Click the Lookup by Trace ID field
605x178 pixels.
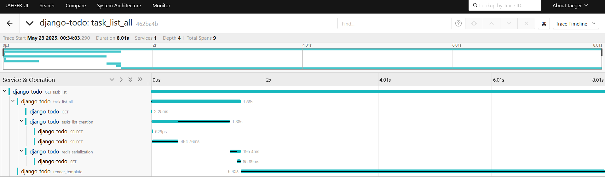[x=505, y=5]
